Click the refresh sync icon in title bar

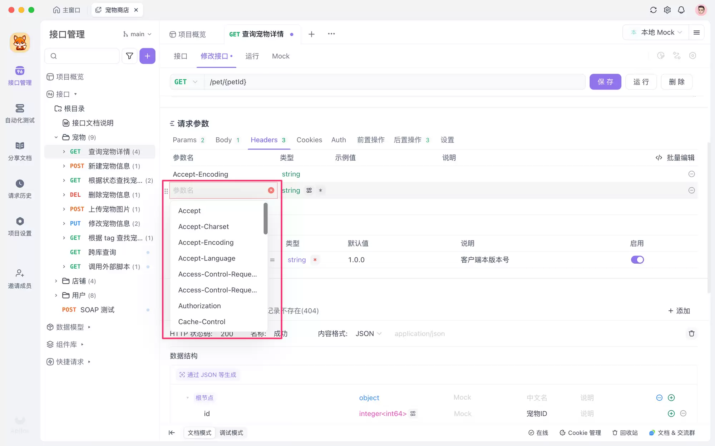[653, 10]
